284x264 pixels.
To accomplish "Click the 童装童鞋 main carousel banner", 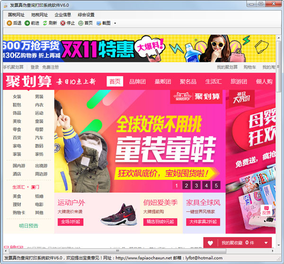I will pyautogui.click(x=140, y=141).
